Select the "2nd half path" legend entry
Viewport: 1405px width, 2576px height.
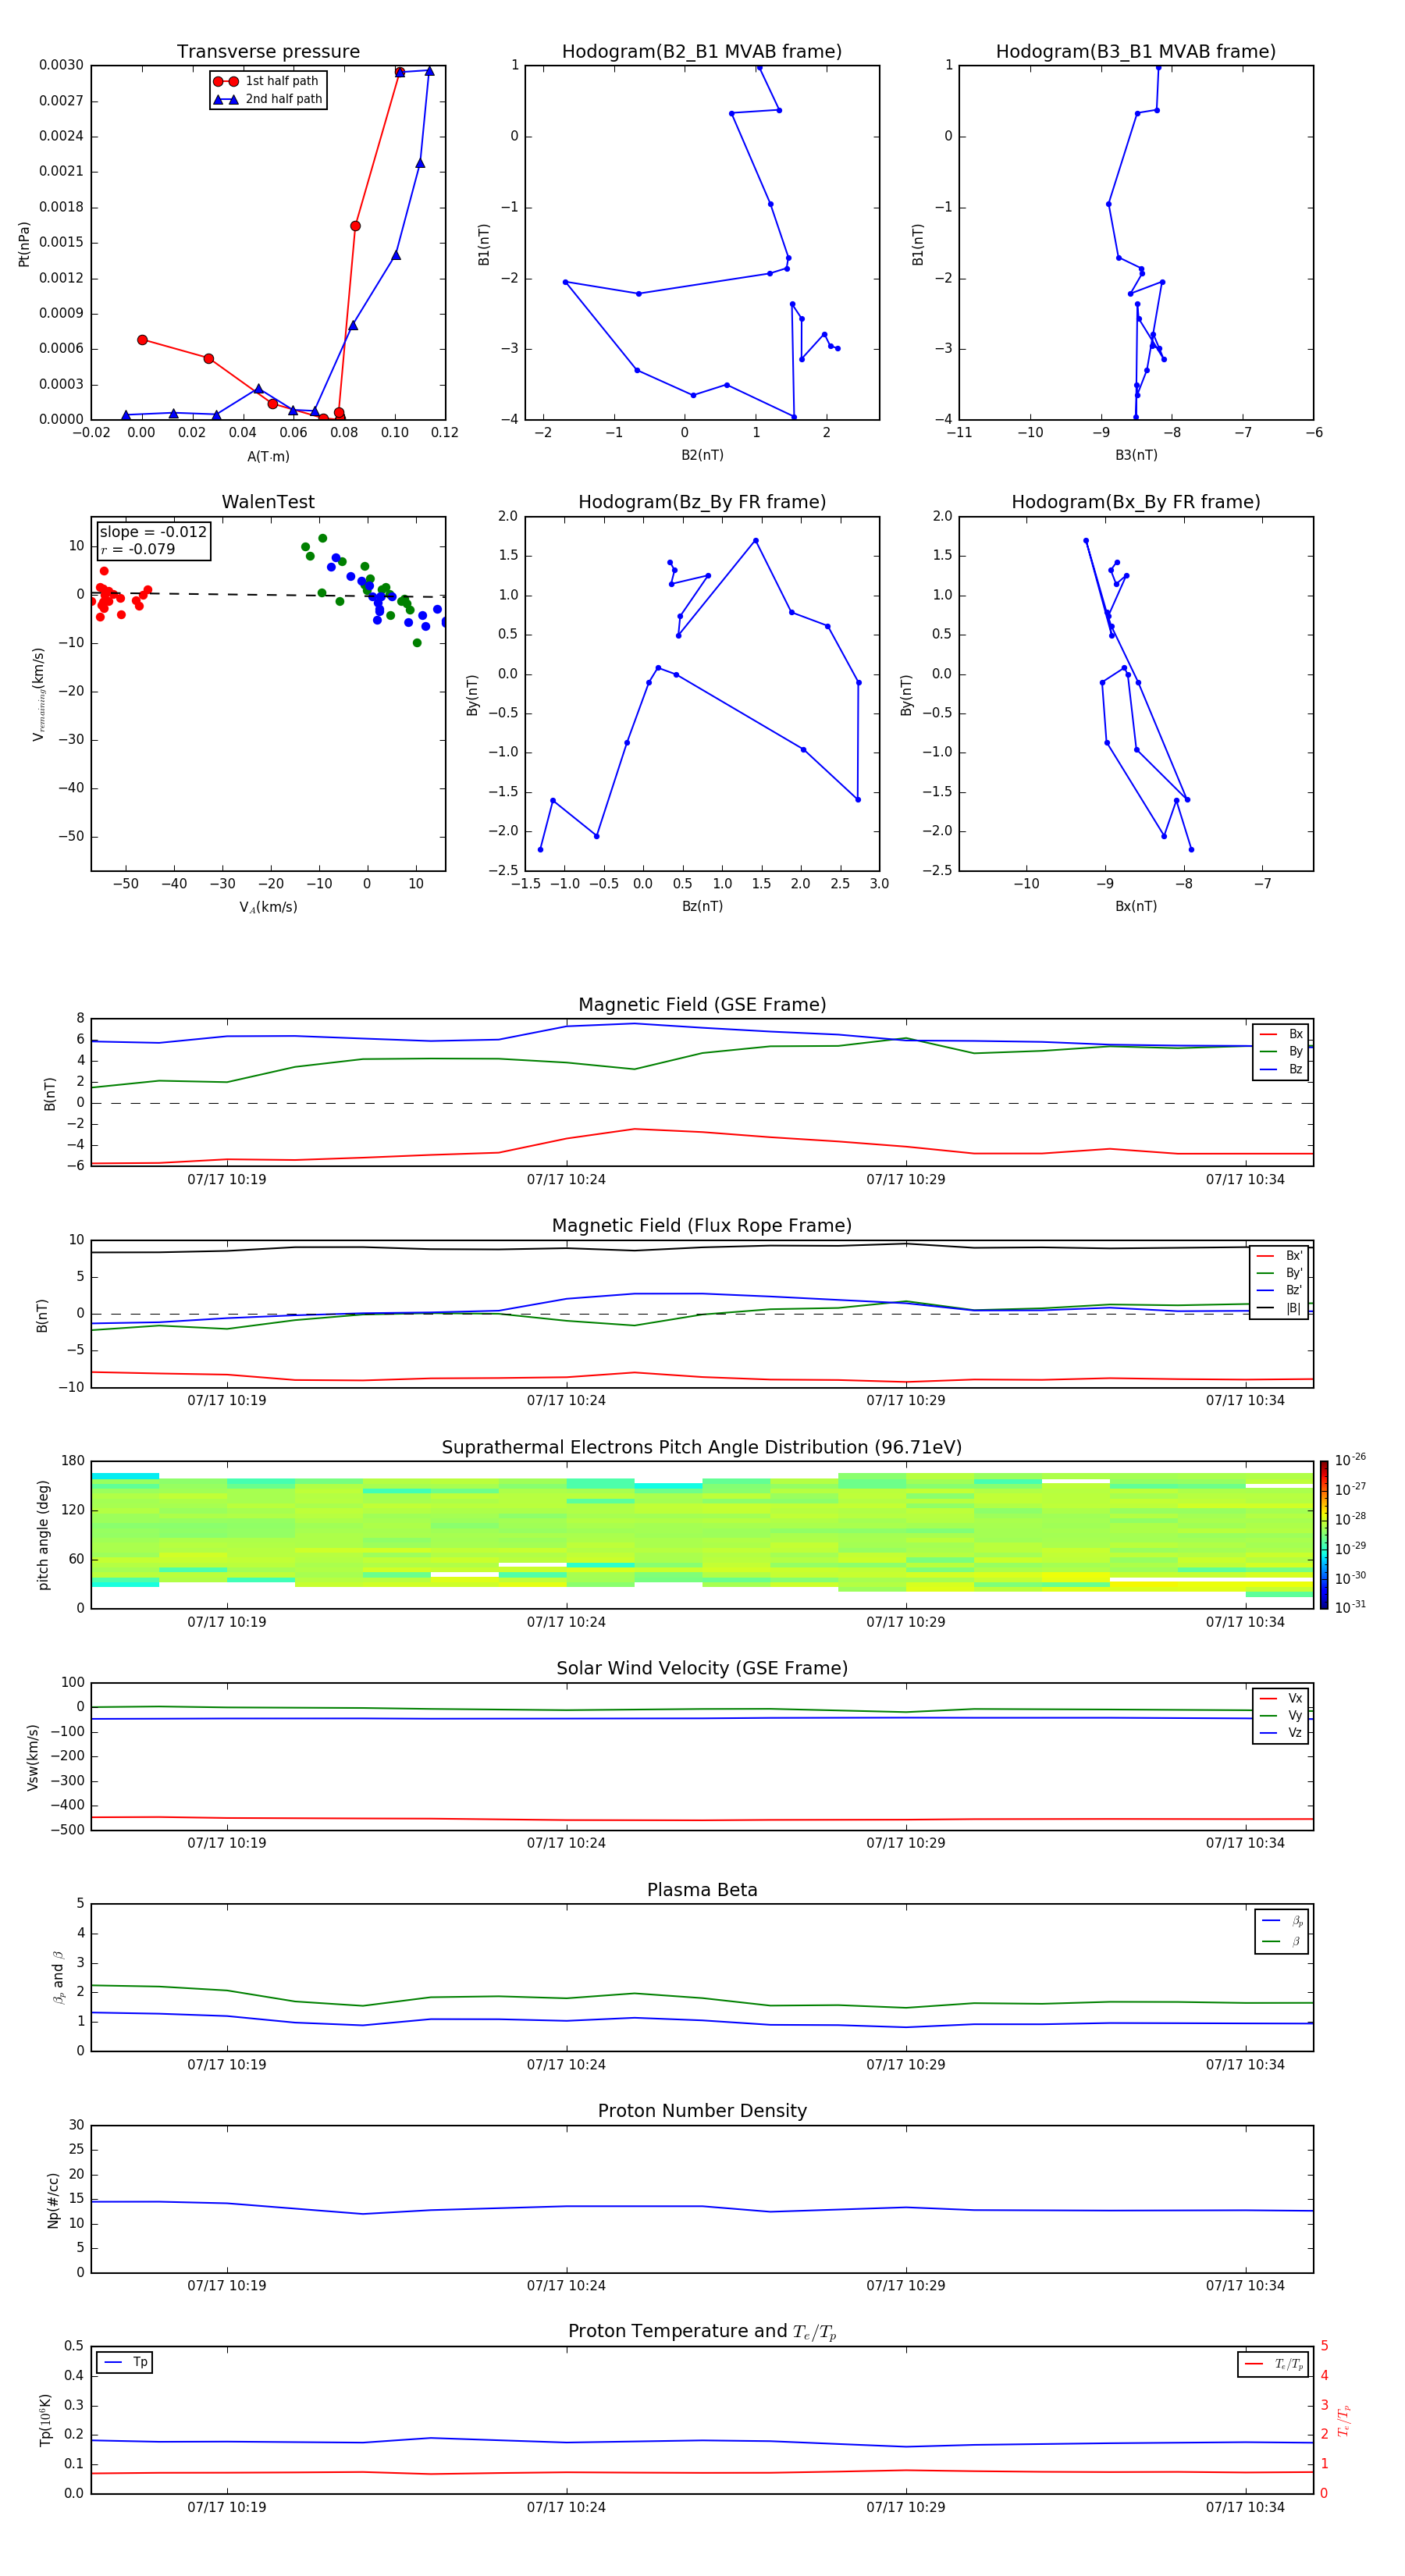268,99
